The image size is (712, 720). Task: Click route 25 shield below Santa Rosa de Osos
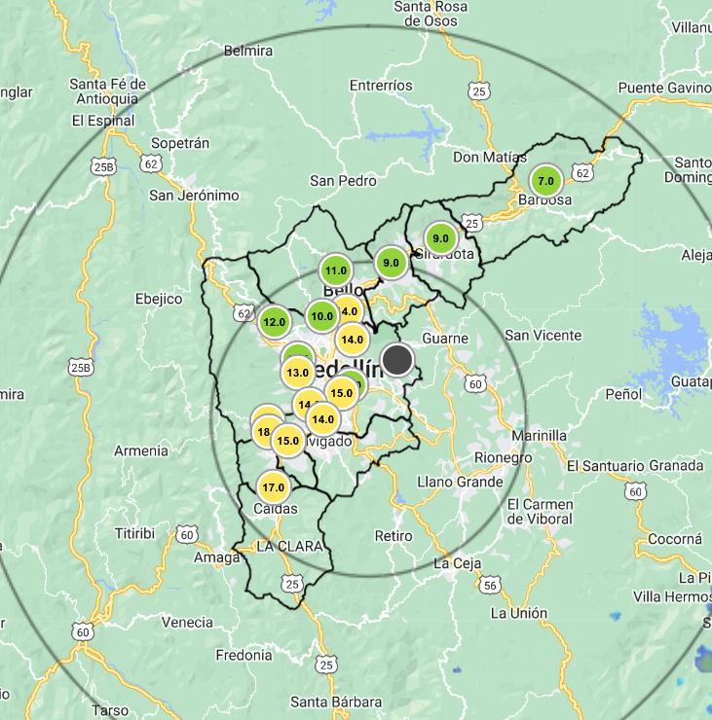tap(479, 91)
